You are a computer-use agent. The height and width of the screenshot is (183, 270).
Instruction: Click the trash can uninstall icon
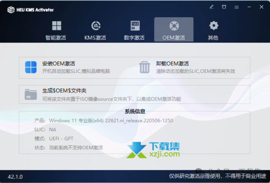click(x=144, y=67)
